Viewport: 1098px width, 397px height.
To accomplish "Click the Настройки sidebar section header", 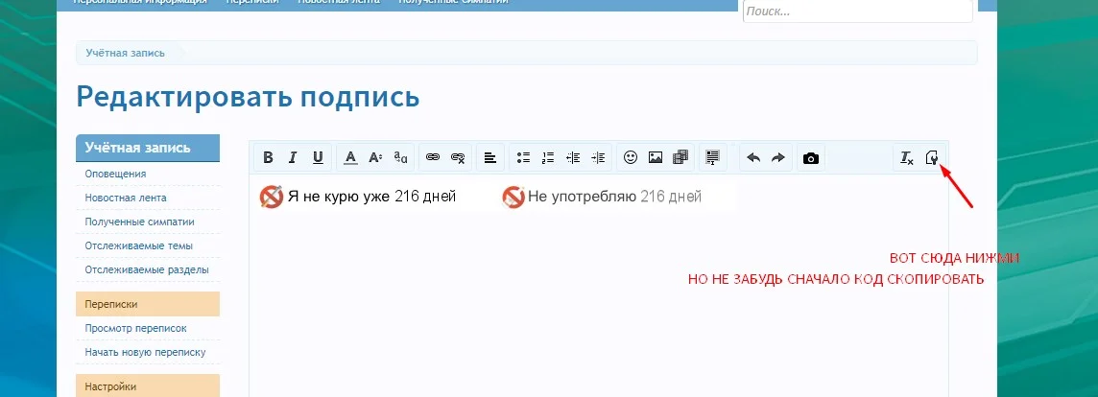I will pos(148,385).
